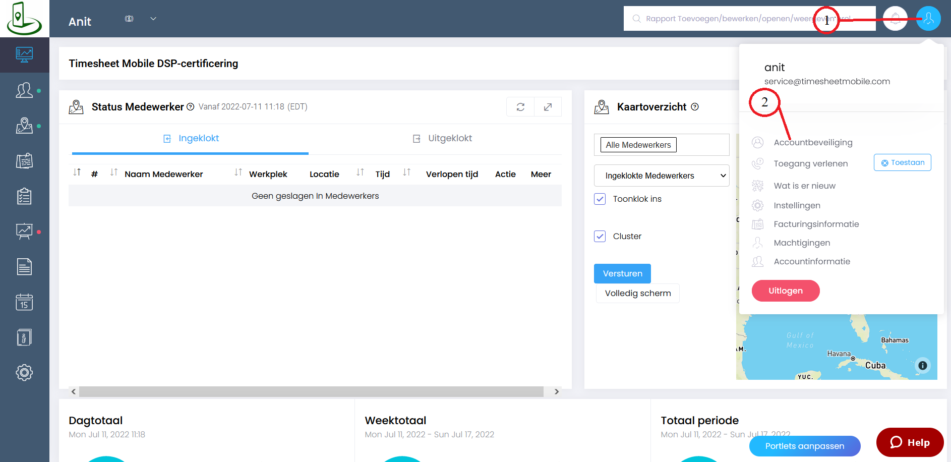Switch to the Uitgeklokt tab
Image resolution: width=951 pixels, height=462 pixels.
point(442,138)
